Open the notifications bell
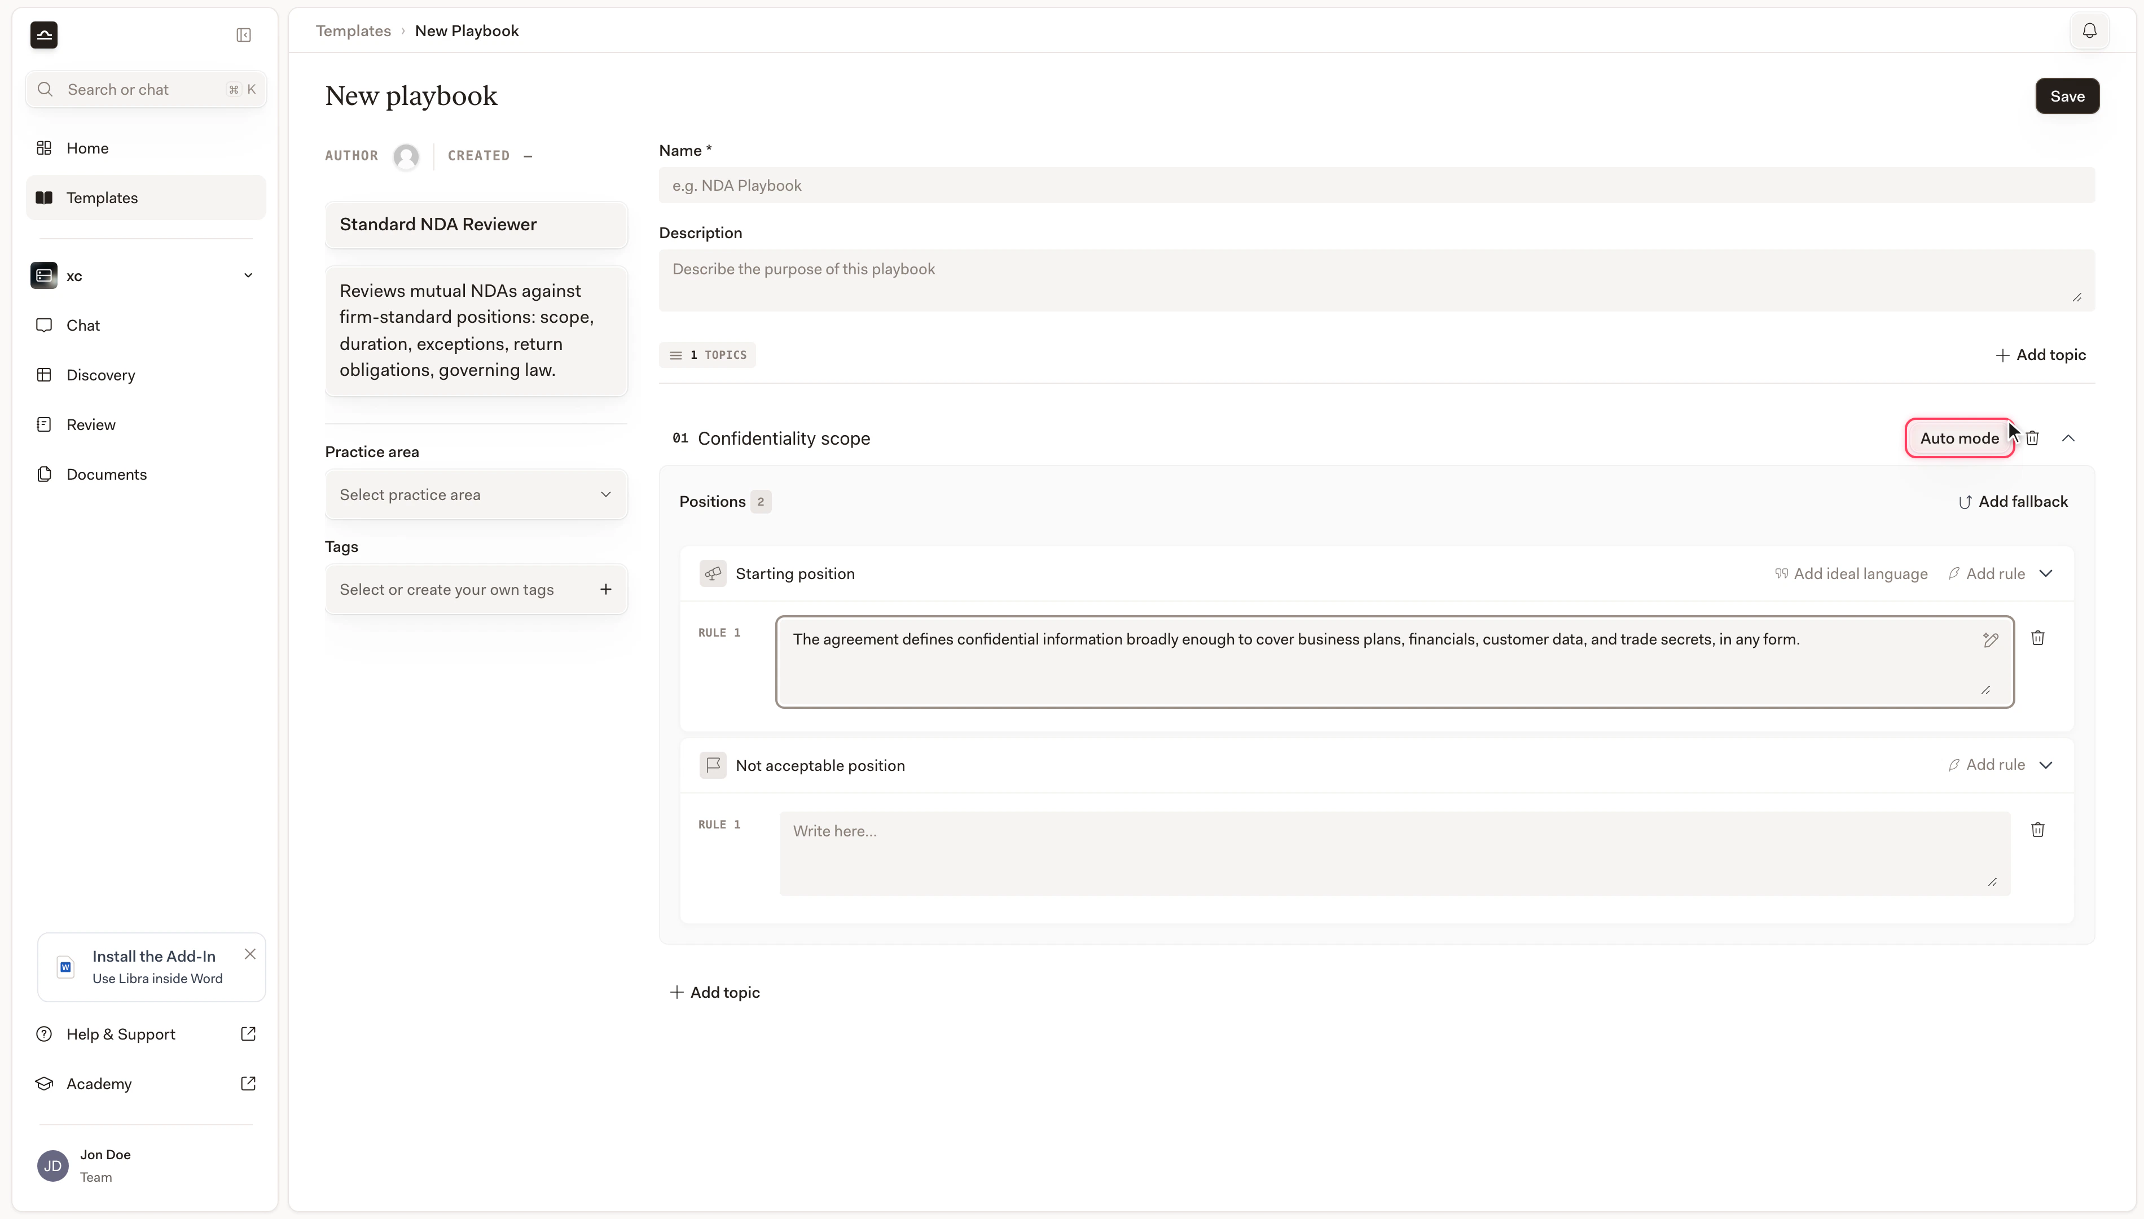The image size is (2144, 1219). [2090, 31]
